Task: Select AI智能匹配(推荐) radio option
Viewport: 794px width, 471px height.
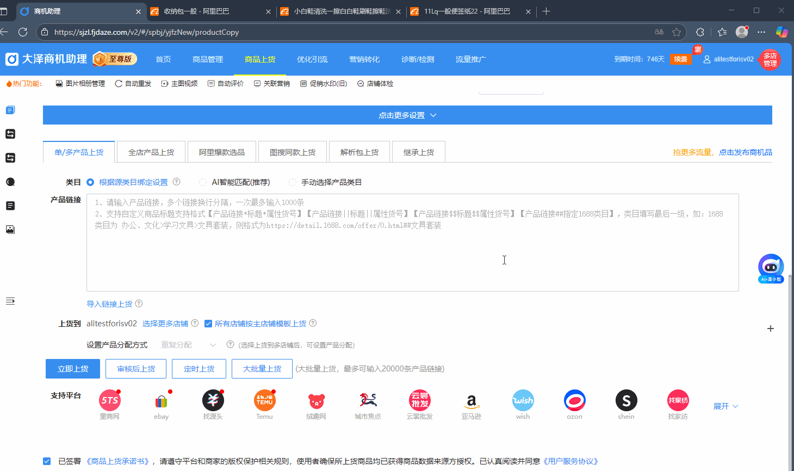Action: coord(203,182)
